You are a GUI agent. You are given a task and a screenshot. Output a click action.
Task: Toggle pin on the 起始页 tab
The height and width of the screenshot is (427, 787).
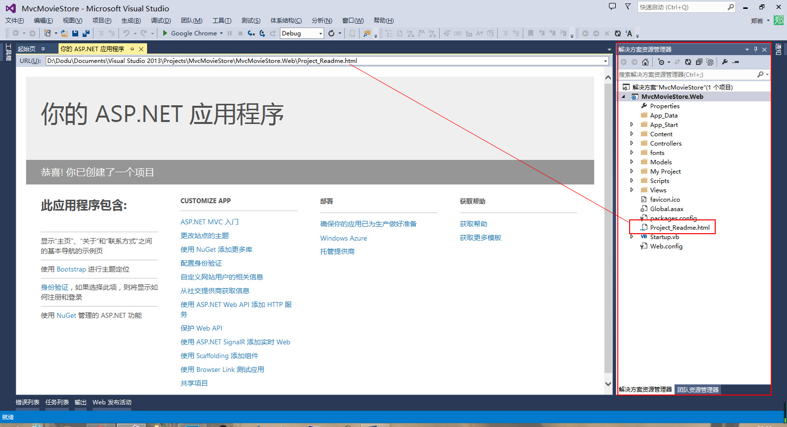coord(43,49)
